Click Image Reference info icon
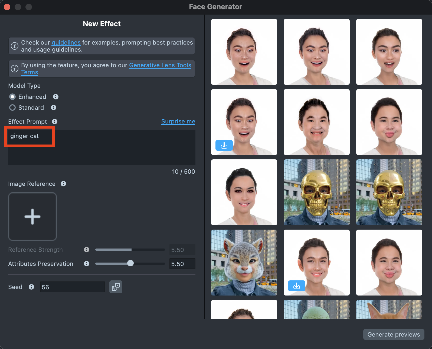Viewport: 432px width, 349px height. pyautogui.click(x=63, y=184)
